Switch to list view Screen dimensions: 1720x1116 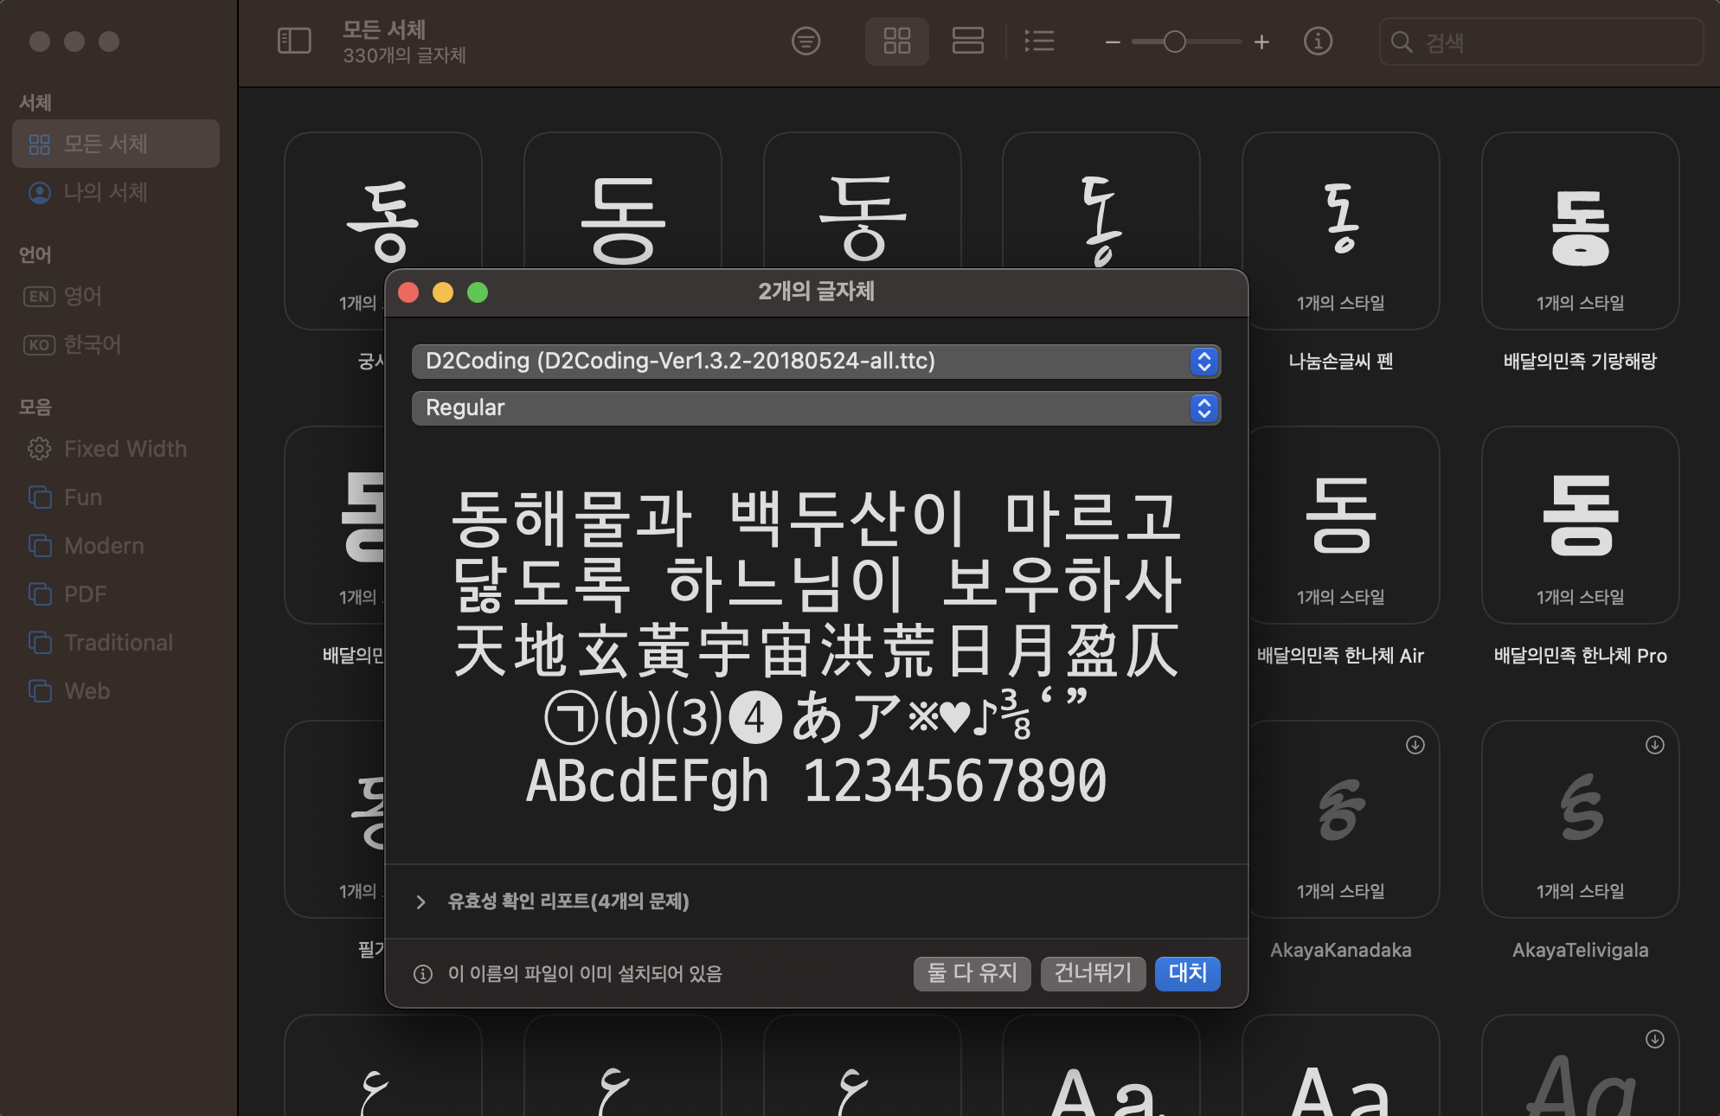coord(1039,41)
